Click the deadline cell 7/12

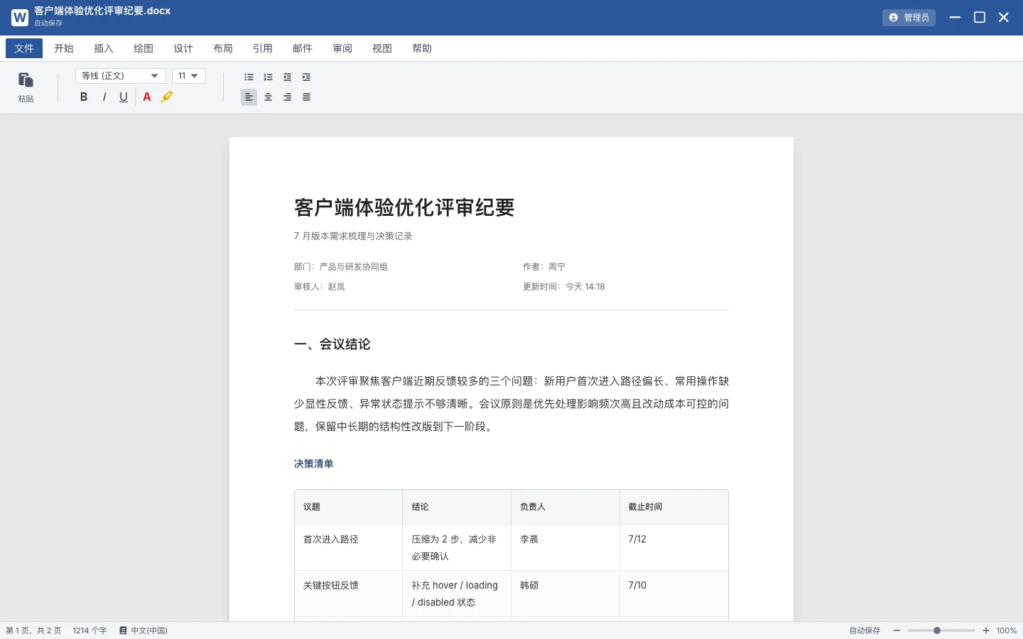pos(673,547)
